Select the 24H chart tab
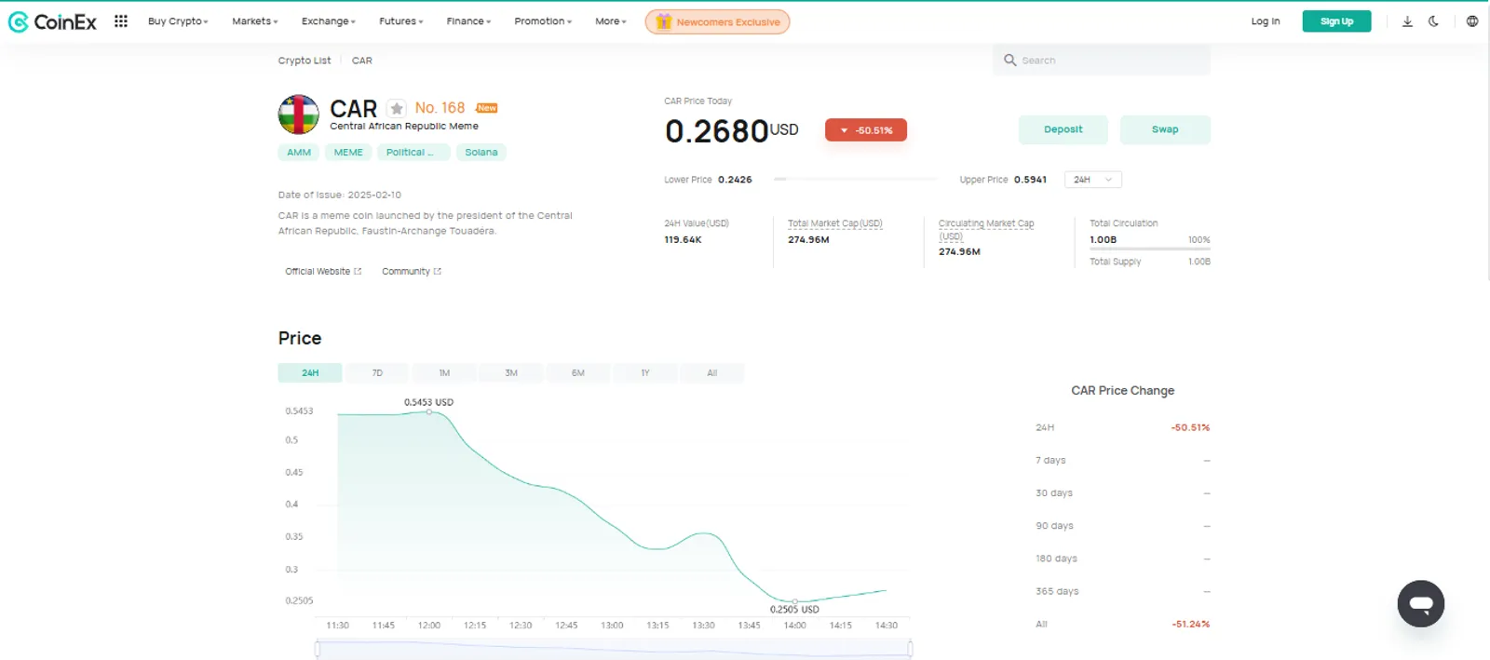 (x=310, y=373)
